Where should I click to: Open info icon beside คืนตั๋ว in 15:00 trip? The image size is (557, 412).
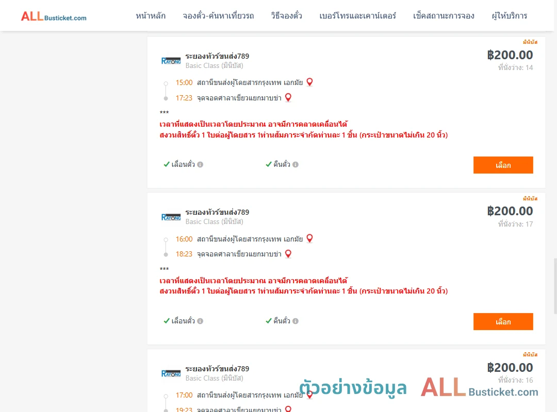[x=296, y=164]
